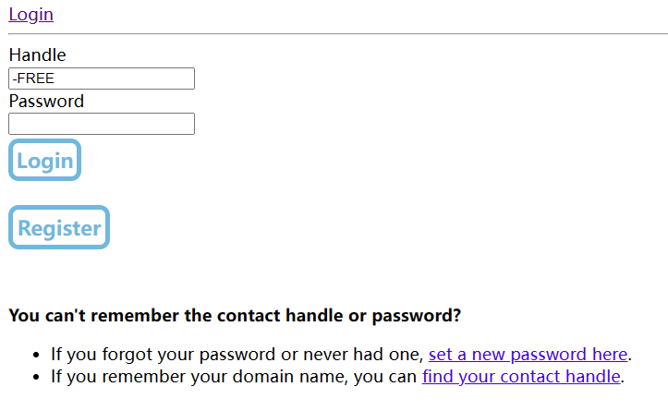Follow the 'find your contact handle' link

click(521, 376)
